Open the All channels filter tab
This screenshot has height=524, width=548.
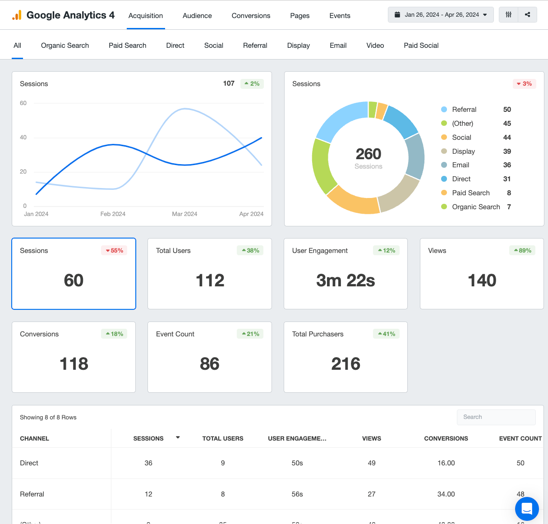coord(17,45)
